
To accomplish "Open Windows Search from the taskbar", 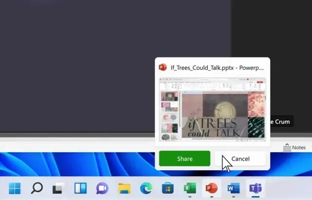I will pyautogui.click(x=37, y=188).
